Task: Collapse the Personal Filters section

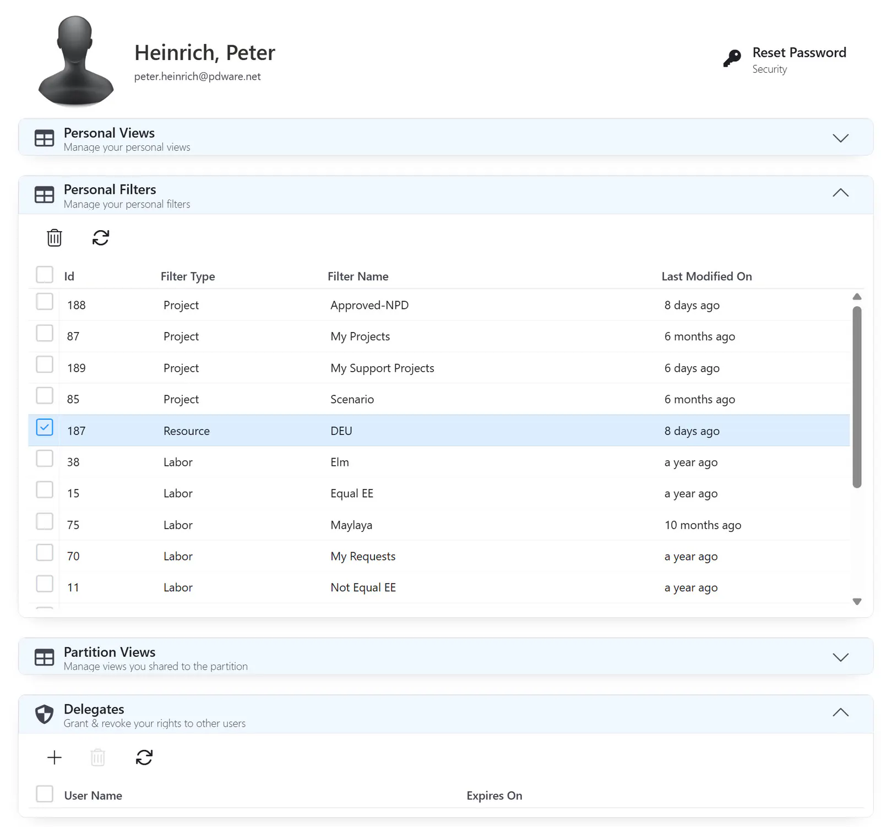Action: click(x=840, y=193)
